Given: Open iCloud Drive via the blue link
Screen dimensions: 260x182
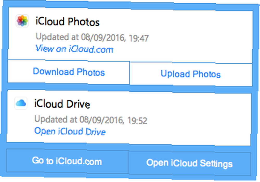Looking at the screenshot, I should tap(70, 131).
